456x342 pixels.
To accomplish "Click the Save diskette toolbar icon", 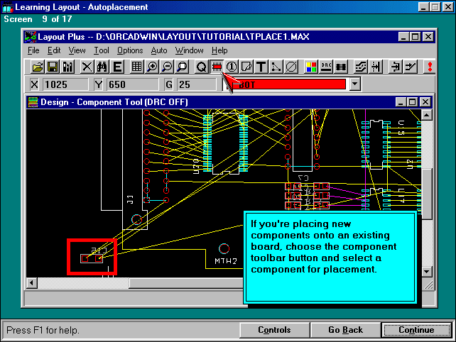I will (x=53, y=67).
